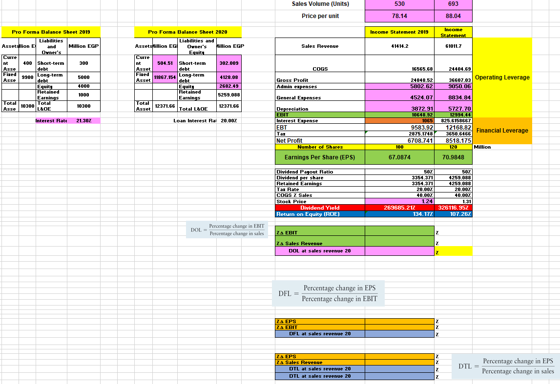This screenshot has height=384, width=560.
Task: Click COGS value 16565.68
Action: click(x=400, y=64)
